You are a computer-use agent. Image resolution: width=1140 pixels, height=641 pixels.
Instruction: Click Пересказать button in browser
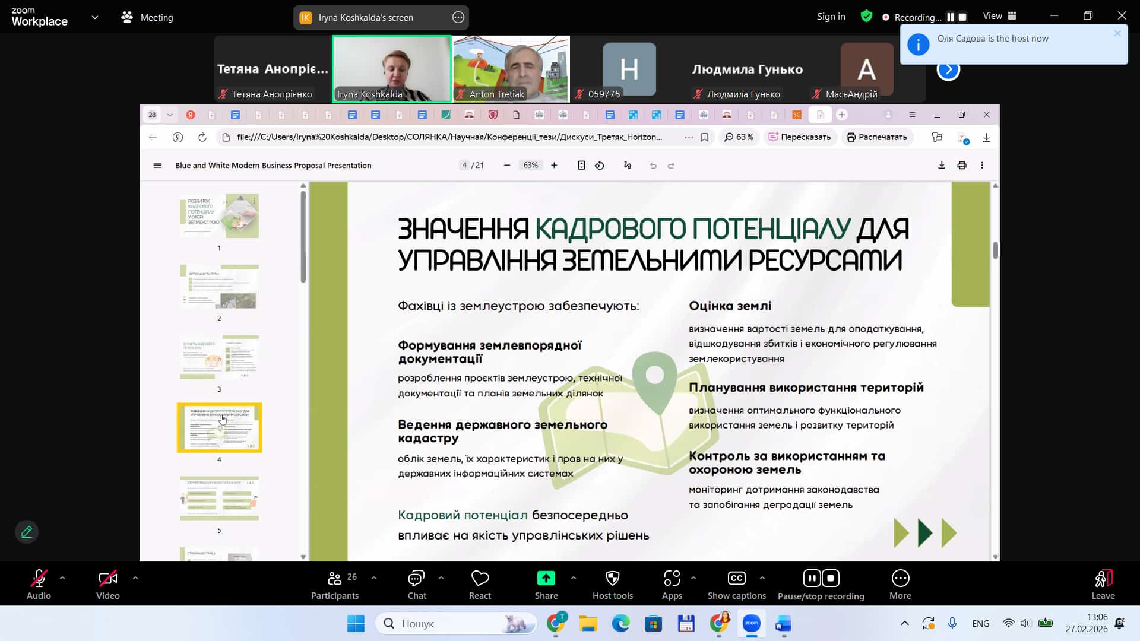[800, 137]
